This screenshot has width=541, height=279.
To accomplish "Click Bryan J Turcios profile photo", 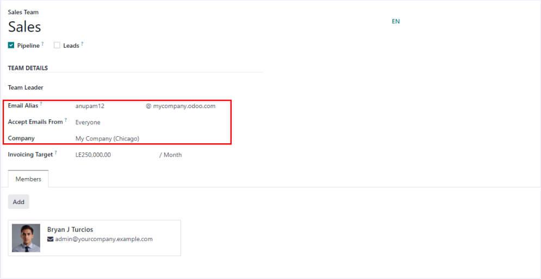I will pyautogui.click(x=26, y=238).
